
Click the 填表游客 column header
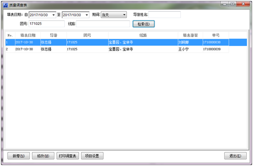[190, 35]
